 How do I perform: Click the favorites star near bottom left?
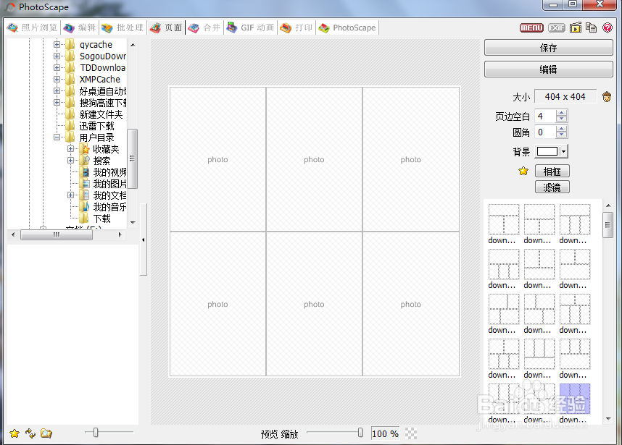coord(14,433)
